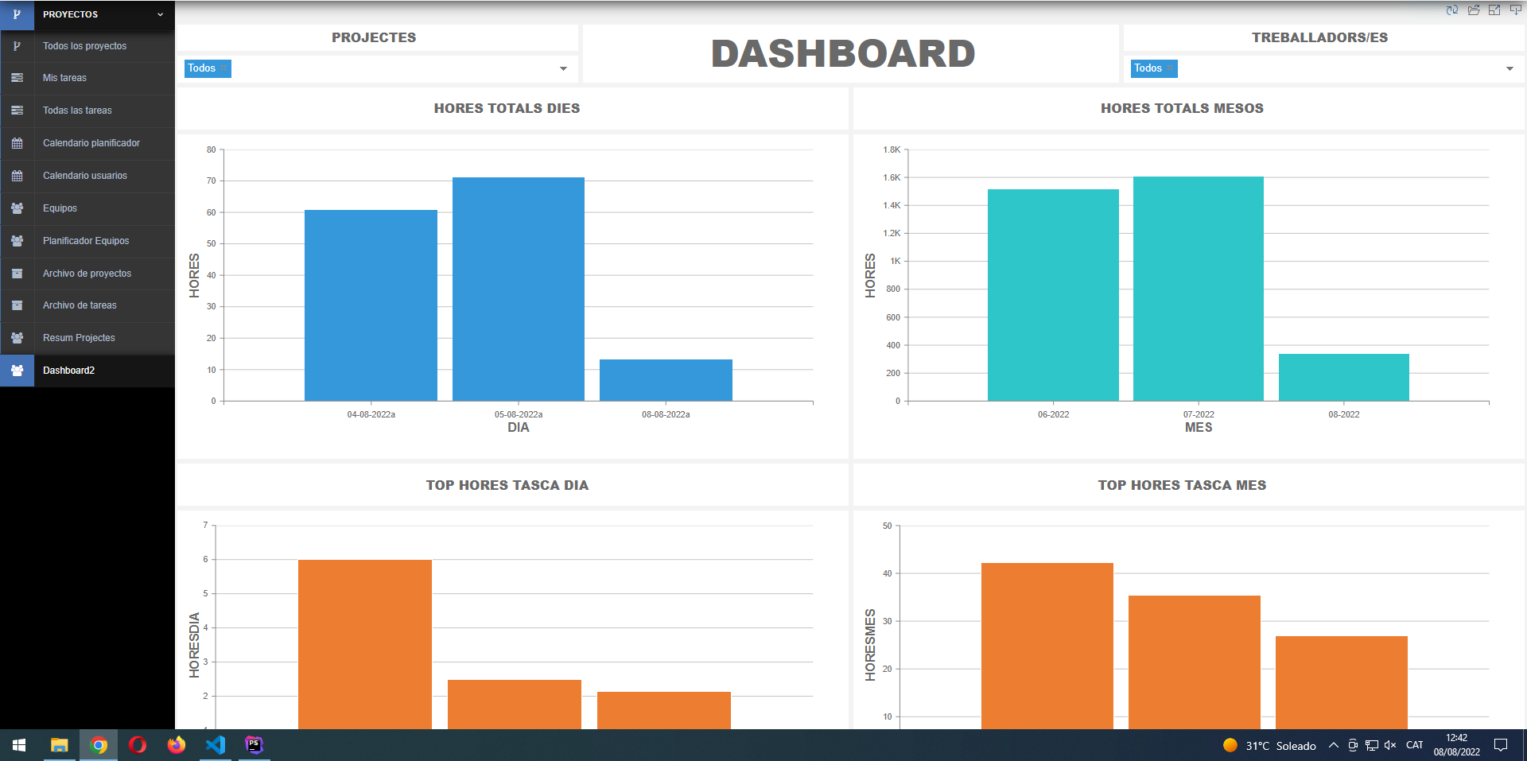Click the Todos los proyectos sidebar icon

17,46
